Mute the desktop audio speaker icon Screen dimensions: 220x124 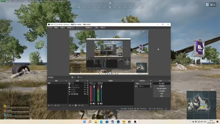101,104
